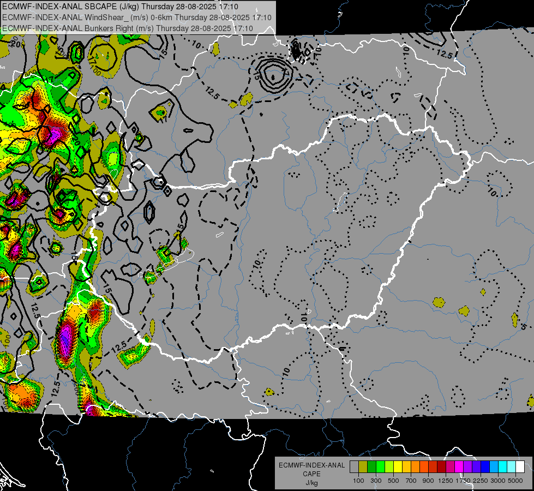Click the pure yellow legend swatch
Viewport: 534px width, 491px height.
click(x=398, y=466)
